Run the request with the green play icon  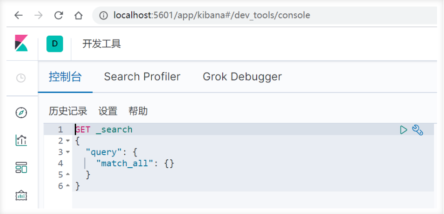pos(404,130)
